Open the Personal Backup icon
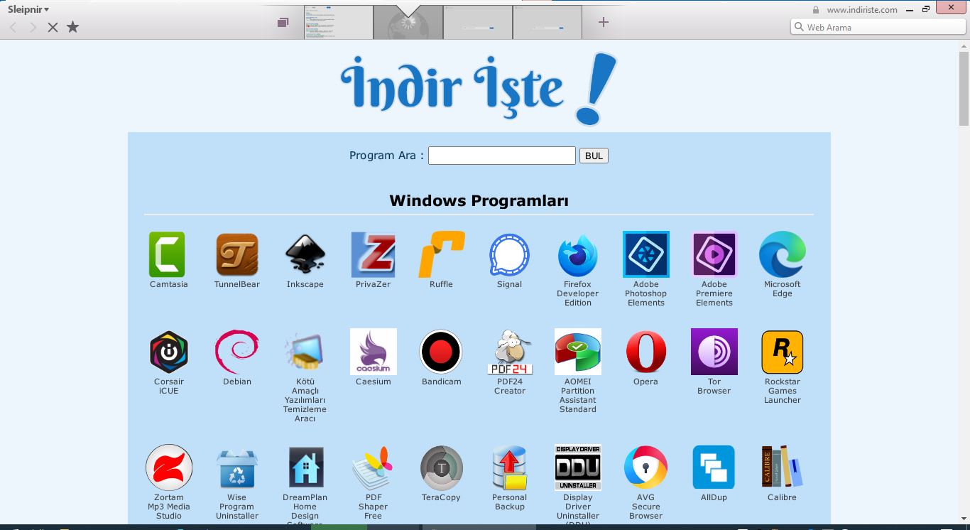 click(510, 467)
